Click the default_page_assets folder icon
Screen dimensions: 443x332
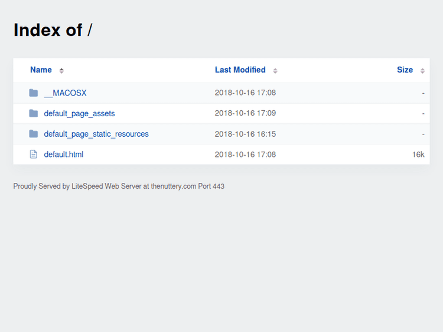[x=34, y=113]
